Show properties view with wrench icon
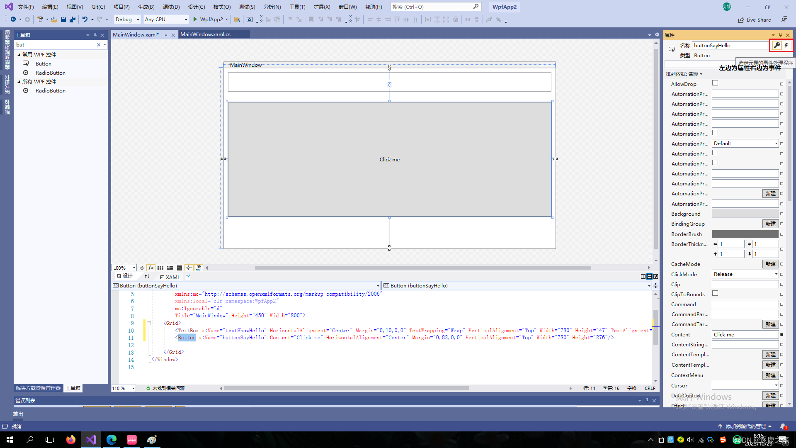 click(x=777, y=45)
